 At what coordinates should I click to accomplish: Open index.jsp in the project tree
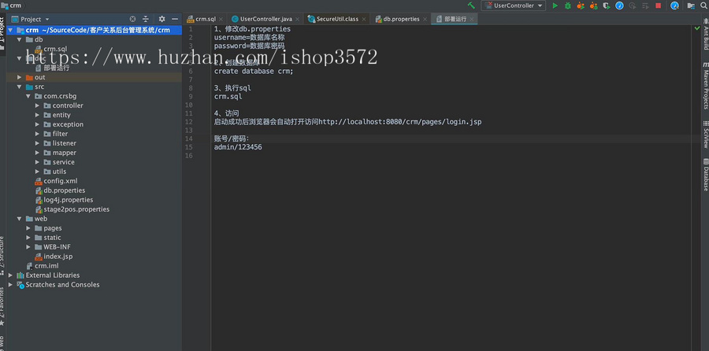(x=58, y=257)
